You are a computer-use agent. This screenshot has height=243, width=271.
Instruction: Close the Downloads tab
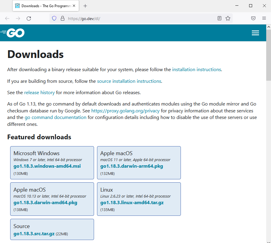(x=74, y=6)
